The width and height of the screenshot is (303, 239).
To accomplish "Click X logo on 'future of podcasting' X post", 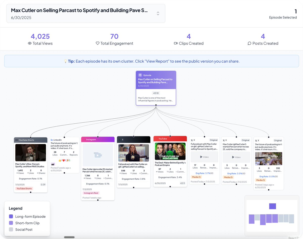I will pos(256,140).
